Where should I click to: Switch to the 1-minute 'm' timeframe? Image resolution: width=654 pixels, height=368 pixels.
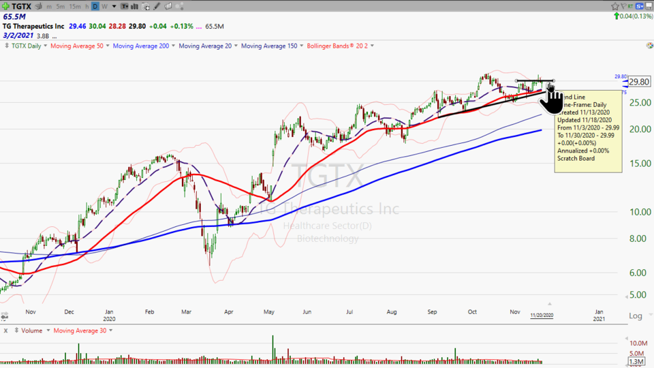point(49,6)
